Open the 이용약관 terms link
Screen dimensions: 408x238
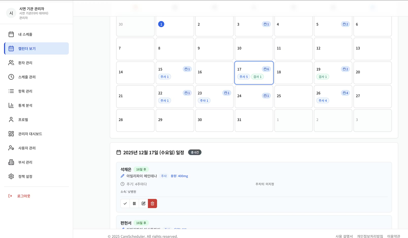click(394, 236)
